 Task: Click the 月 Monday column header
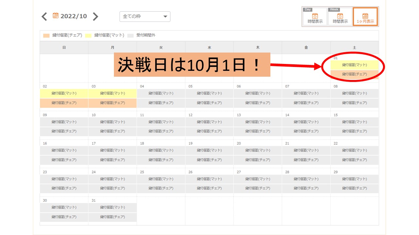(x=113, y=48)
